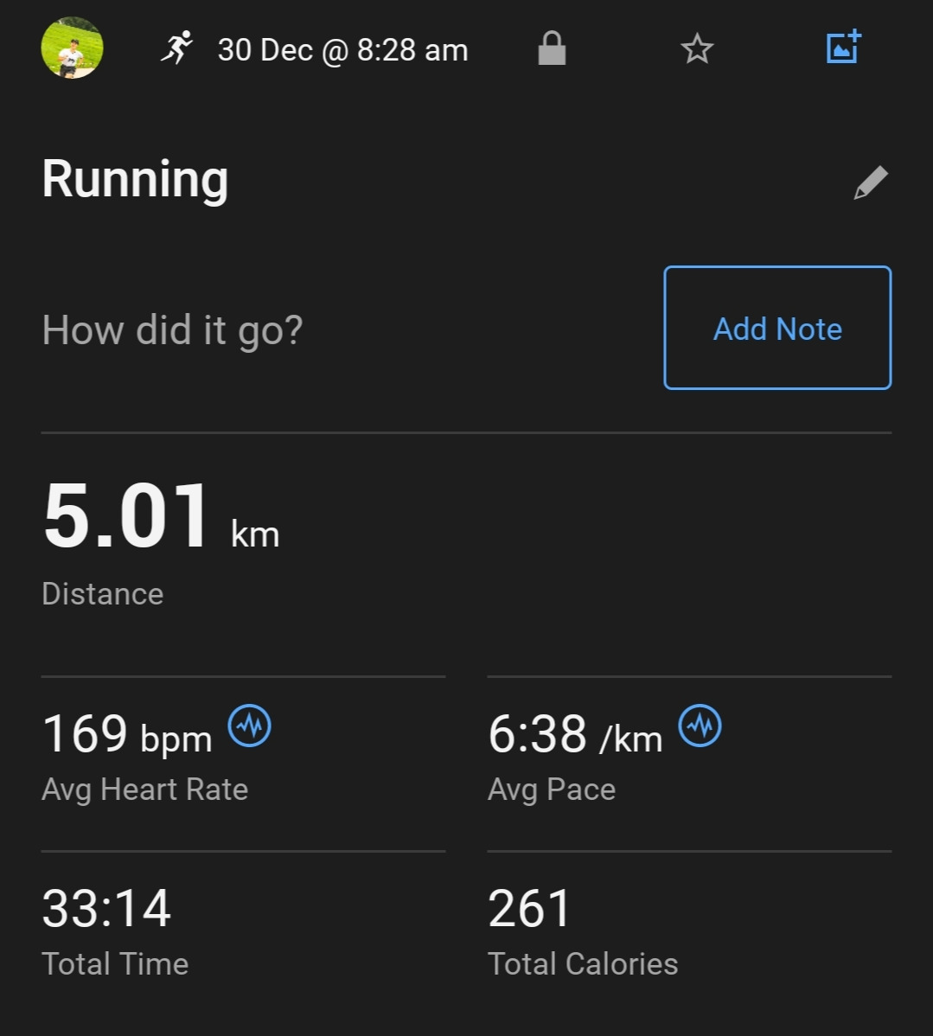This screenshot has width=933, height=1036.
Task: Select the 5.01 km distance value
Action: click(161, 516)
